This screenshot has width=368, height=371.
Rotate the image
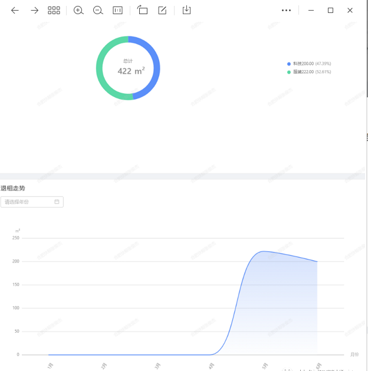click(x=142, y=10)
